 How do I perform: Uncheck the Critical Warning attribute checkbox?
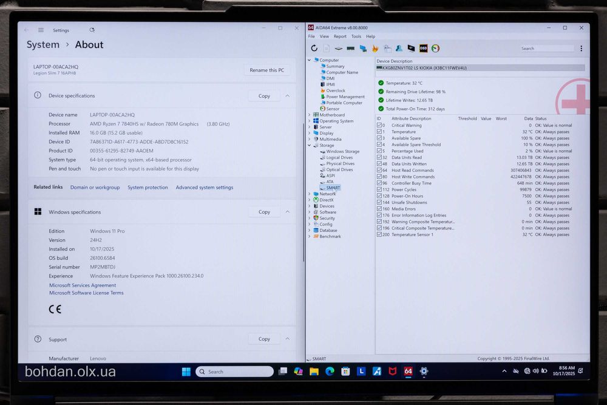pos(379,125)
